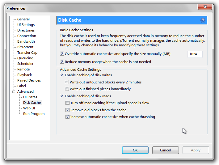The width and height of the screenshot is (219, 165).
Task: Disable Enable caching of disk writes
Action: [62, 75]
